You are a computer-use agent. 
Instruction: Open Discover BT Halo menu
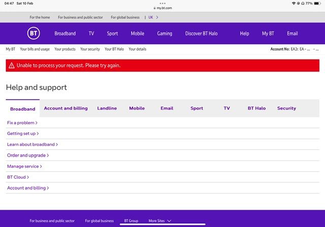(x=201, y=34)
